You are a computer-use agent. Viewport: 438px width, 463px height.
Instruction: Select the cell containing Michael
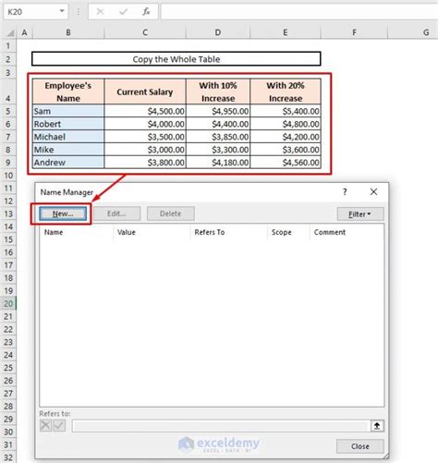(68, 137)
